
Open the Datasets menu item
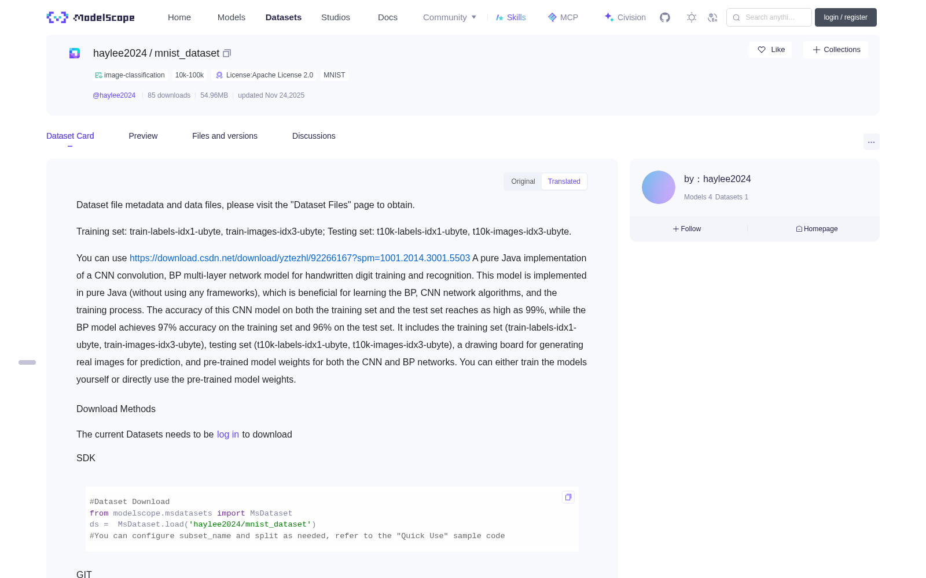point(284,17)
